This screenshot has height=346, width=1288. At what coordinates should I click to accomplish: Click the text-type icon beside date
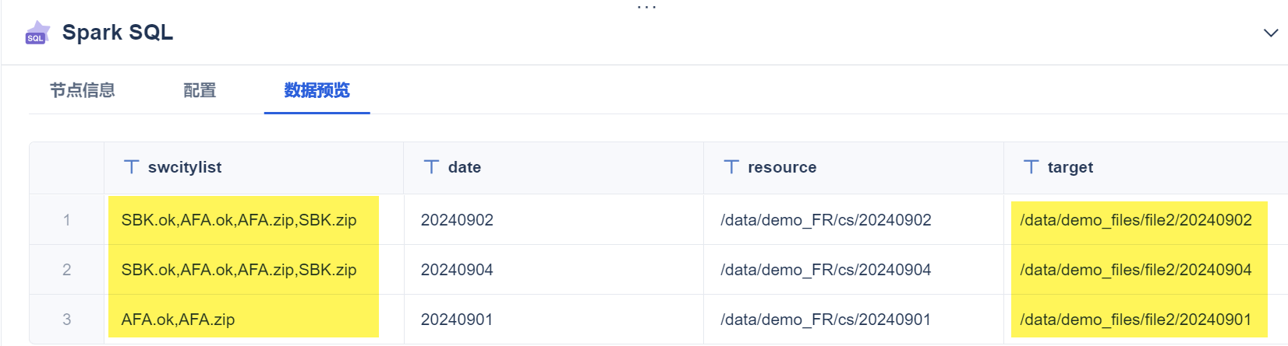tap(431, 167)
